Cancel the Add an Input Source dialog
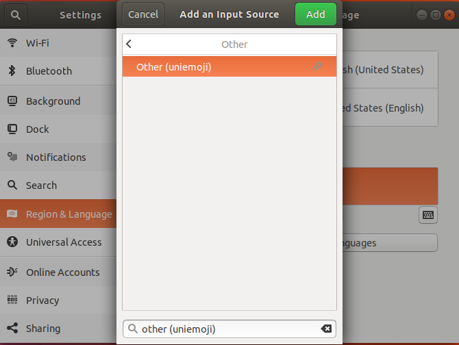Image resolution: width=459 pixels, height=345 pixels. (143, 14)
